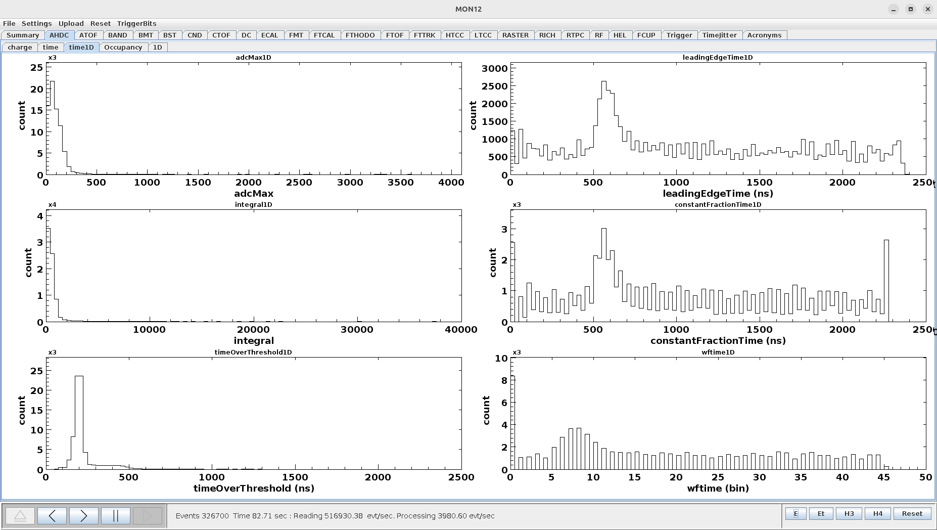Switch to the ATOF detector tab
This screenshot has width=937, height=530.
[x=88, y=35]
